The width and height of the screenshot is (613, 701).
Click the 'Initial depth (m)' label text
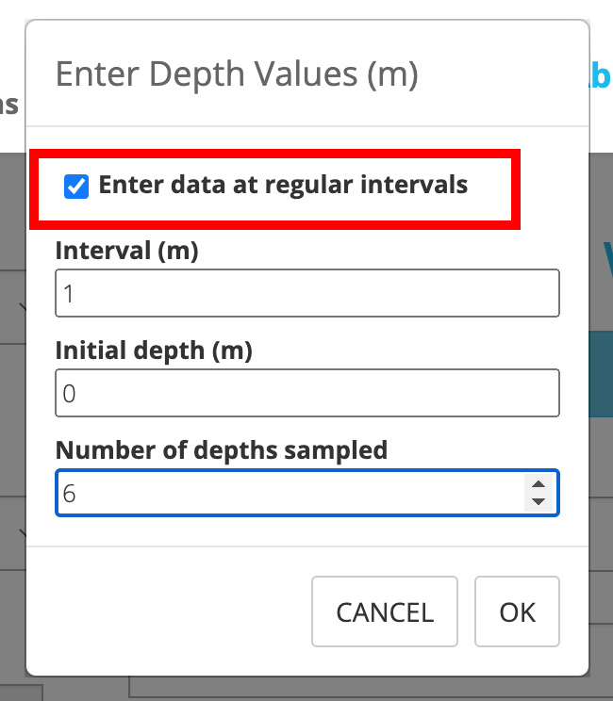pos(154,350)
